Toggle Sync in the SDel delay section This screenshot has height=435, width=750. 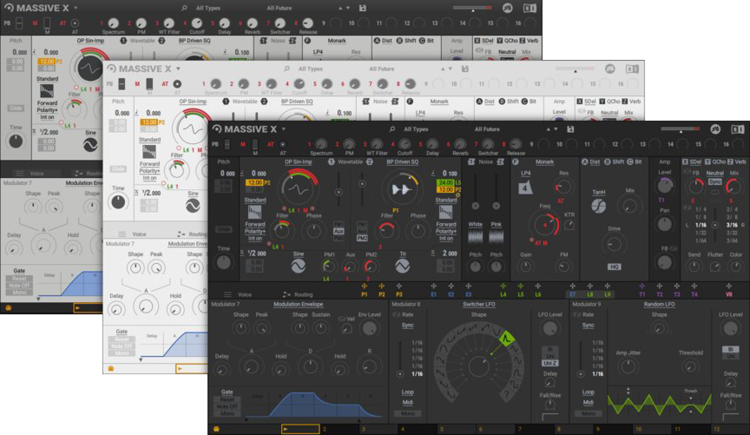coord(715,182)
